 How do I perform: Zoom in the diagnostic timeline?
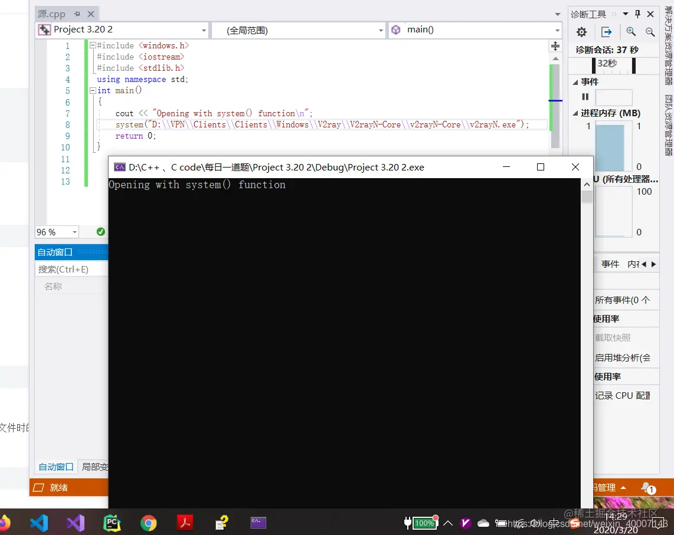pyautogui.click(x=631, y=32)
